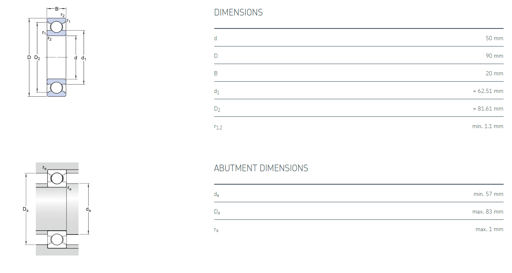Click the ra label in the abutment table
This screenshot has width=512, height=273.
click(x=216, y=230)
